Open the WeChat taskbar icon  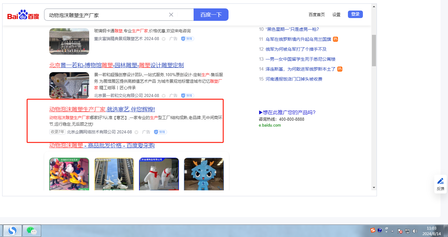click(x=31, y=230)
